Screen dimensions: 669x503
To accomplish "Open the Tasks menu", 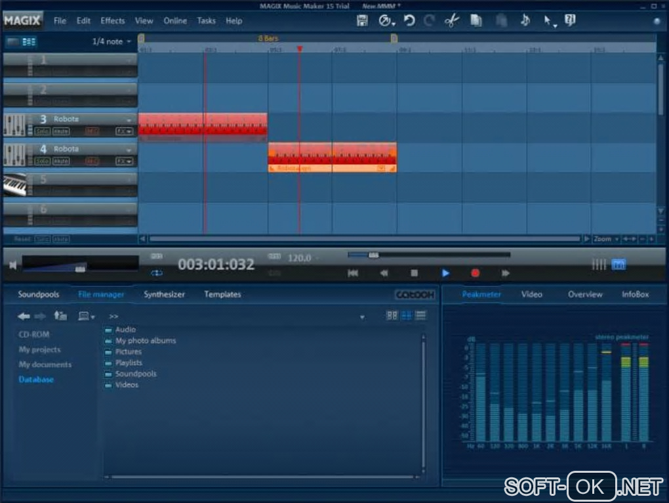I will (206, 20).
